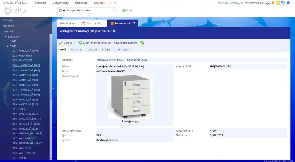The width and height of the screenshot is (295, 162).
Task: Click Synchronizovat navigátor button
Action: [94, 43]
